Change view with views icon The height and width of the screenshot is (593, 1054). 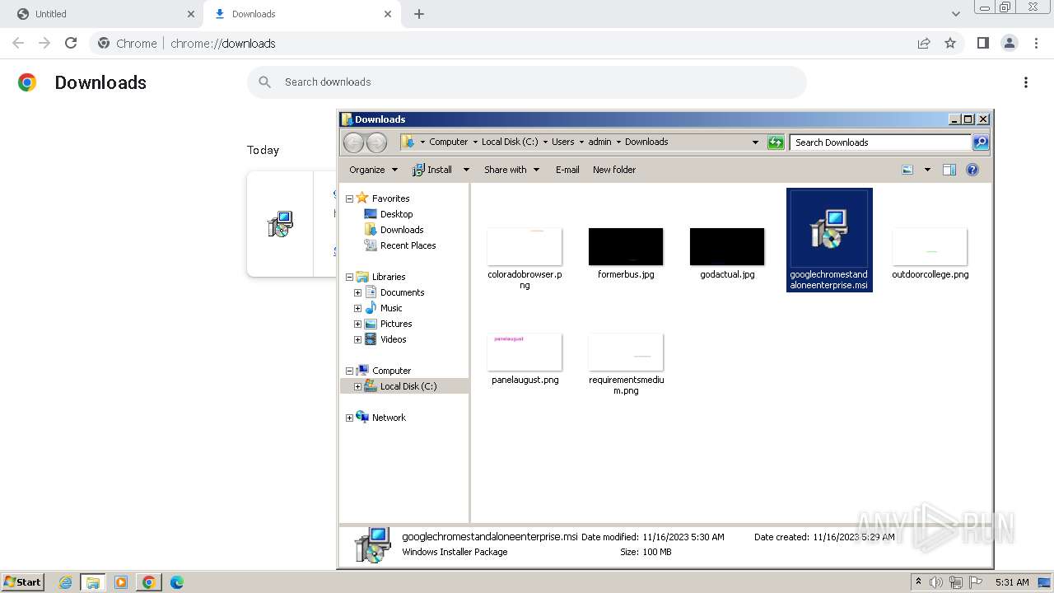click(907, 170)
